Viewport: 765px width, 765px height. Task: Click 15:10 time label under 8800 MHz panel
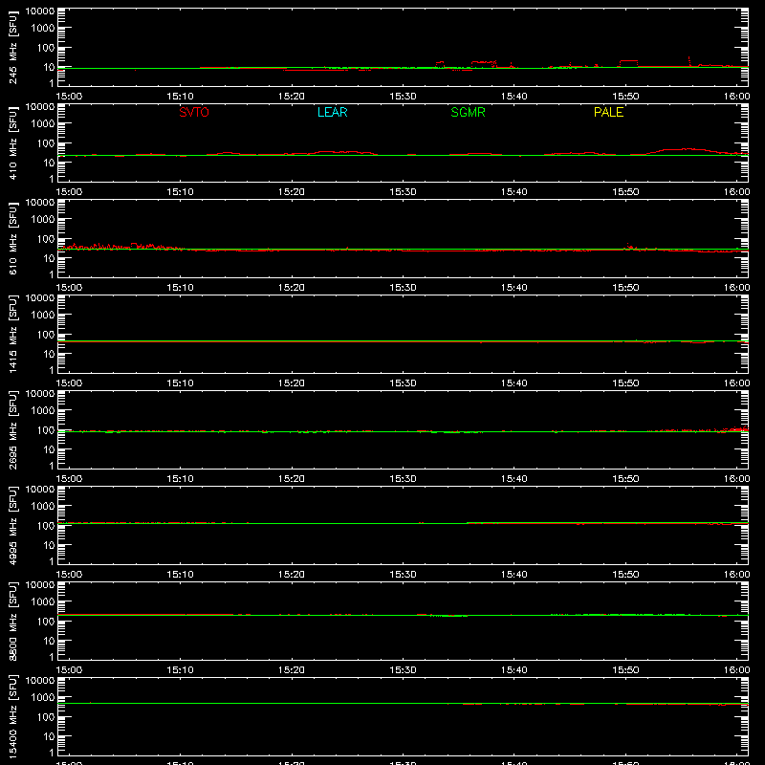pyautogui.click(x=180, y=670)
